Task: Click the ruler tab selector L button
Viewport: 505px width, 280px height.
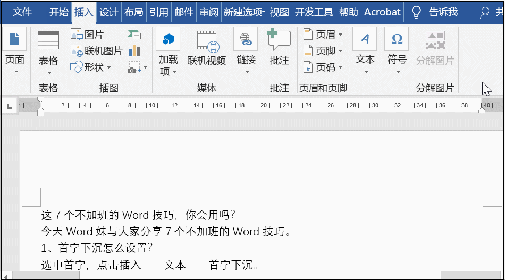Action: click(x=9, y=106)
